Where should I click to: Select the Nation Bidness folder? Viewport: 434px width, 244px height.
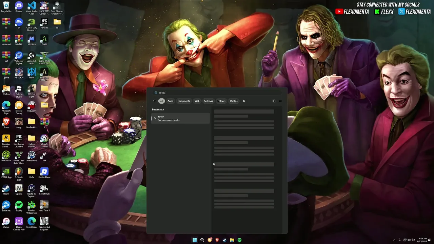(x=32, y=141)
